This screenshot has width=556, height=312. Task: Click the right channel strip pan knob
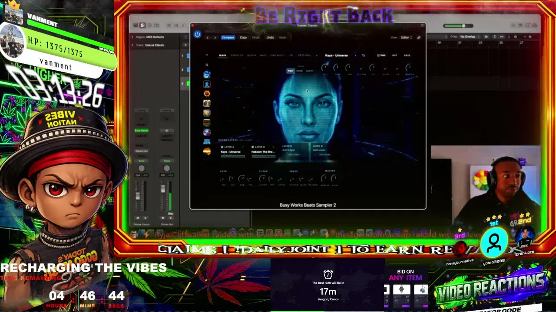click(167, 168)
